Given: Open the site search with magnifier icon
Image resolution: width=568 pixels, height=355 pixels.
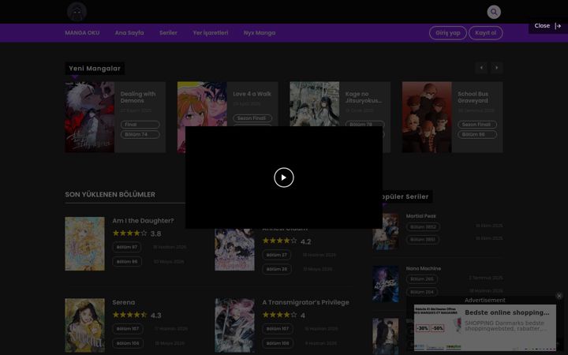Looking at the screenshot, I should pyautogui.click(x=494, y=12).
